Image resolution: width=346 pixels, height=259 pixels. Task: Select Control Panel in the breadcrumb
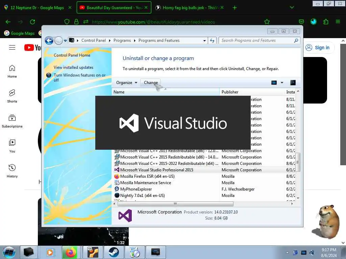tap(94, 40)
